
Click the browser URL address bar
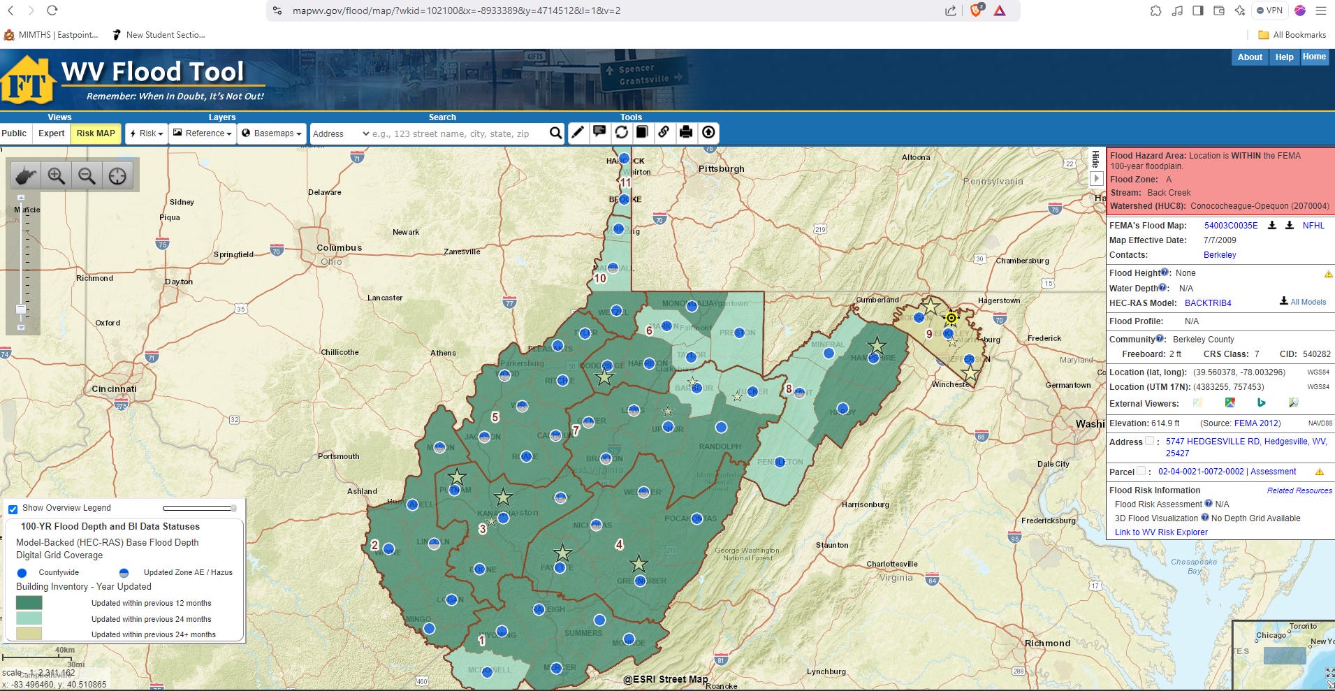(608, 10)
